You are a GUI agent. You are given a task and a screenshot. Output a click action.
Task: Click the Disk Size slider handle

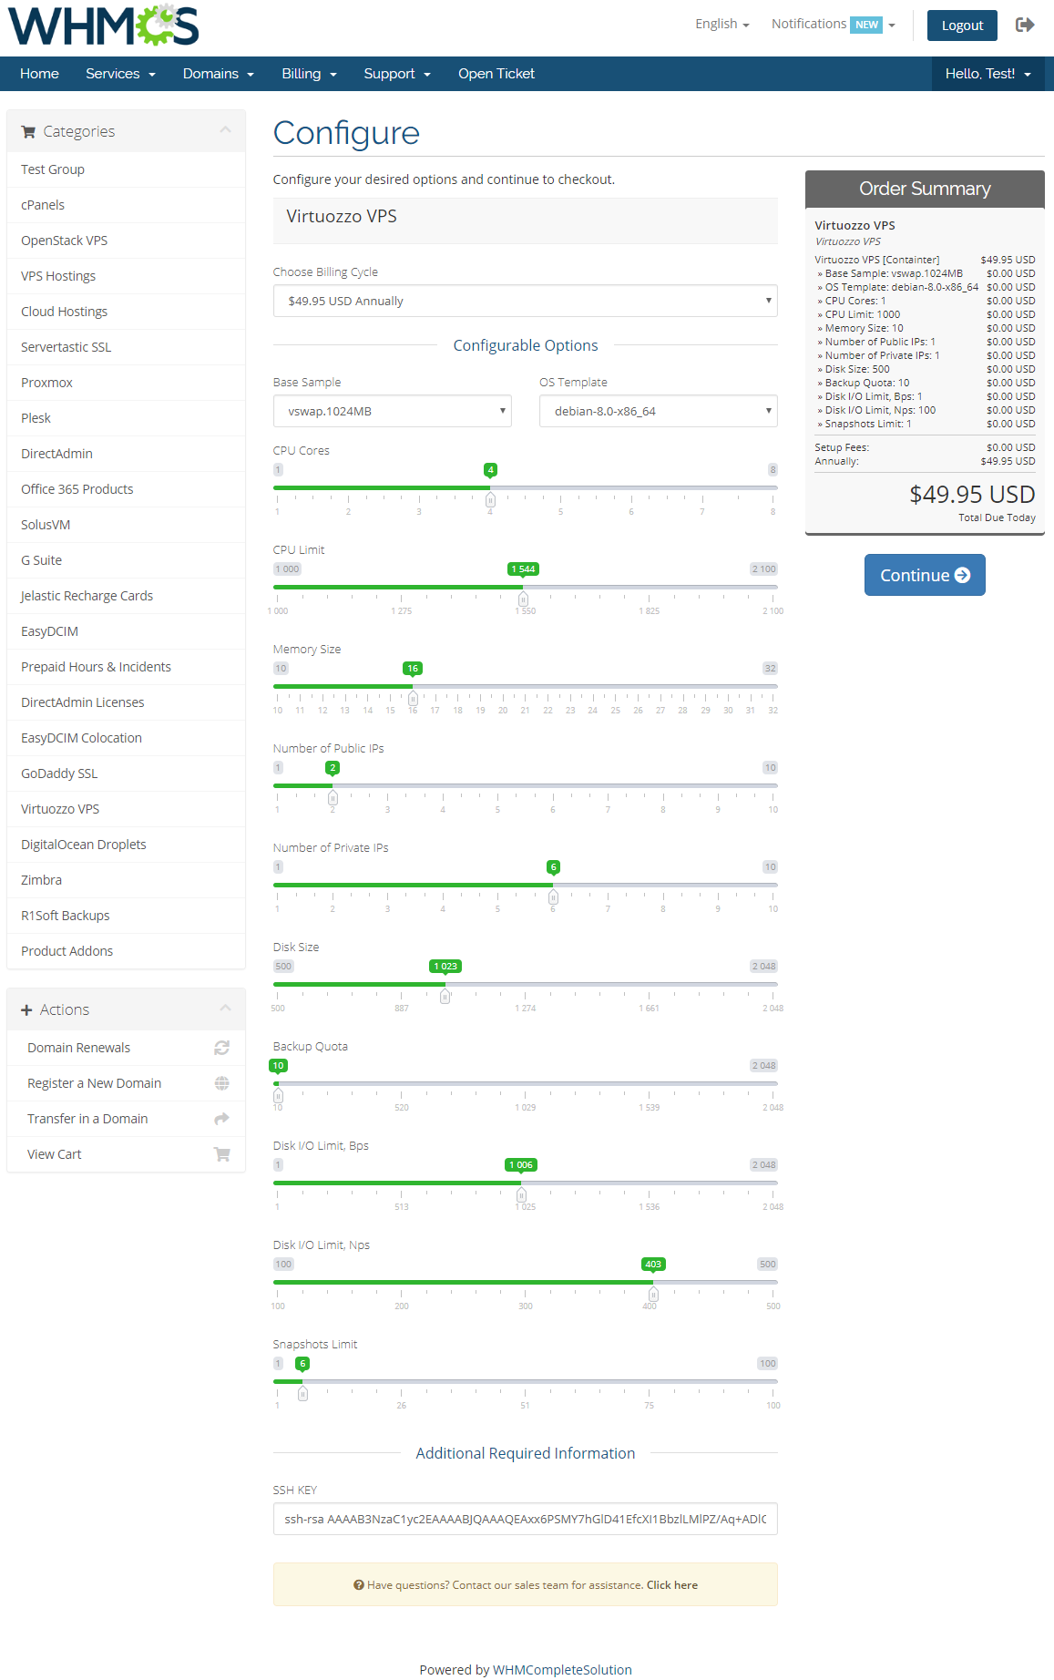445,996
